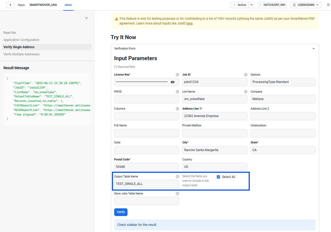Go to Verify Multiple Addresses page
Viewport: 331px width, 232px height.
(22, 54)
